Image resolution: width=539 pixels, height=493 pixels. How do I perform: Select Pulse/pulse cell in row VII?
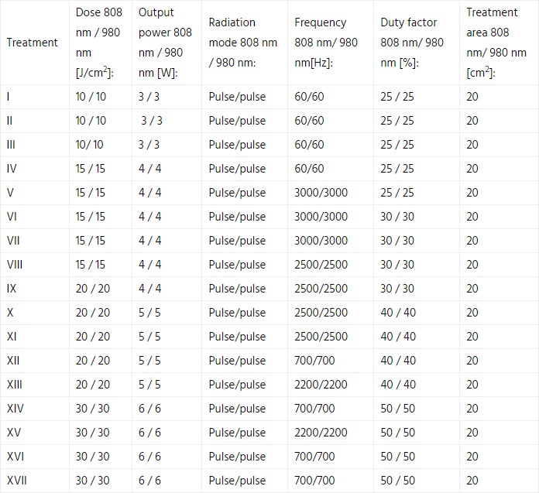pyautogui.click(x=237, y=241)
